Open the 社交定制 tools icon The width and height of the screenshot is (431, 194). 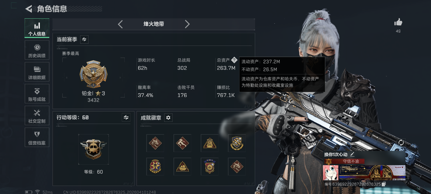[x=37, y=116]
